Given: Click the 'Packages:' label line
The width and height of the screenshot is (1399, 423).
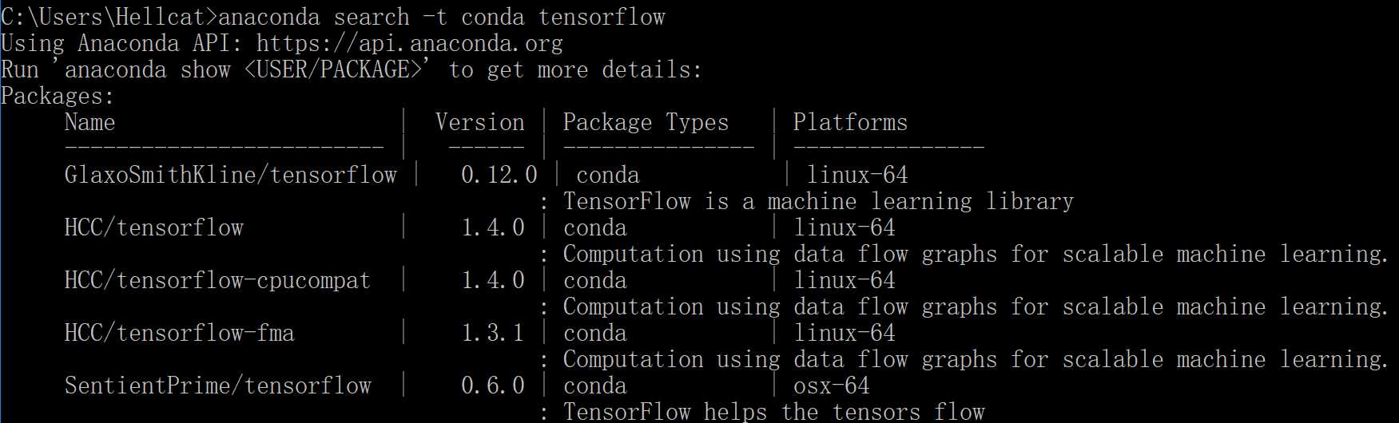Looking at the screenshot, I should coord(58,97).
